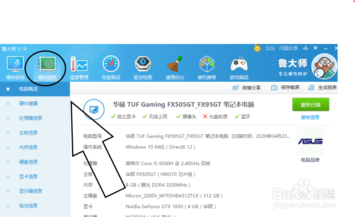The height and width of the screenshot is (217, 355).
Task: Open the title bar dropdown menu arrow
Action: (315, 48)
